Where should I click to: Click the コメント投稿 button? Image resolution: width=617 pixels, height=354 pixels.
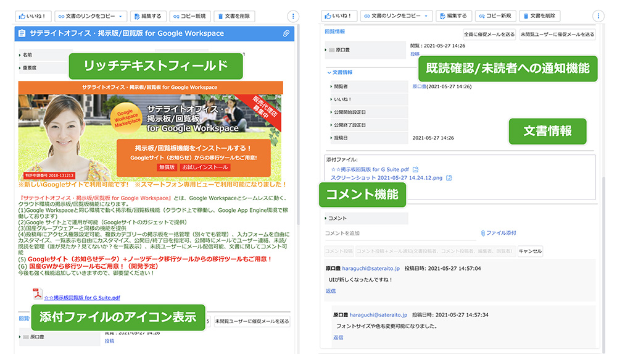[339, 251]
